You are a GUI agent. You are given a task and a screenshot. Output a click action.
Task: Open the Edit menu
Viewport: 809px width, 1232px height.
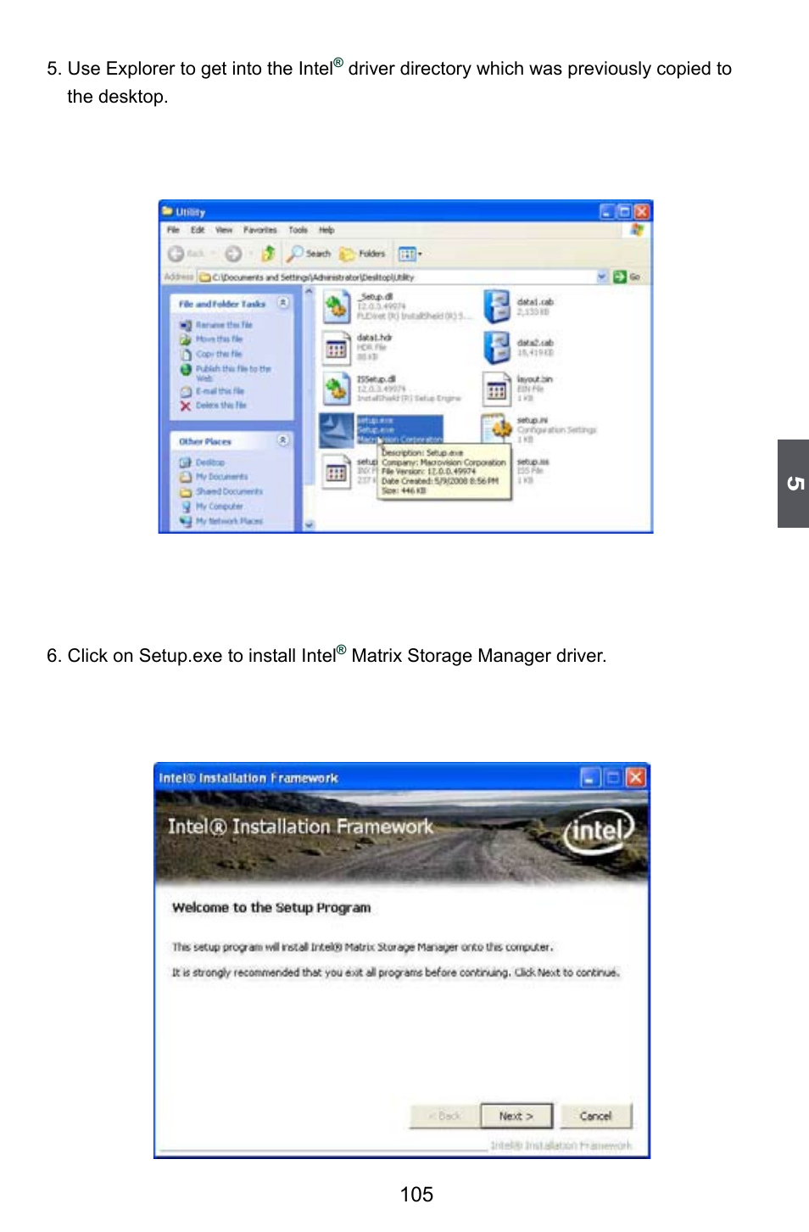pyautogui.click(x=198, y=230)
